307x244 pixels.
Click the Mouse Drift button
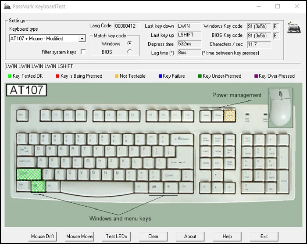click(x=43, y=237)
